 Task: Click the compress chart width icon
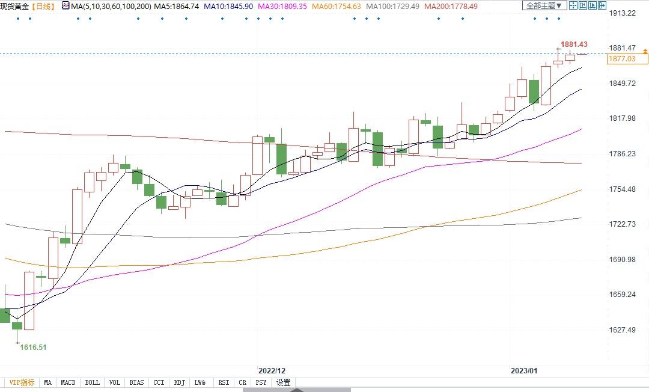click(583, 5)
